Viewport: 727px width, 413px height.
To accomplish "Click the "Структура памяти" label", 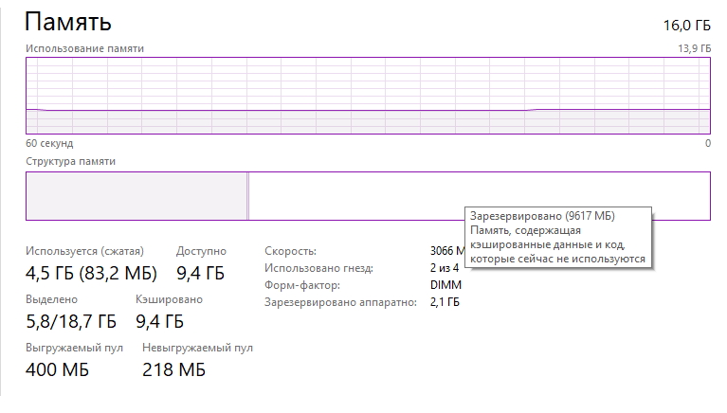I will point(71,162).
